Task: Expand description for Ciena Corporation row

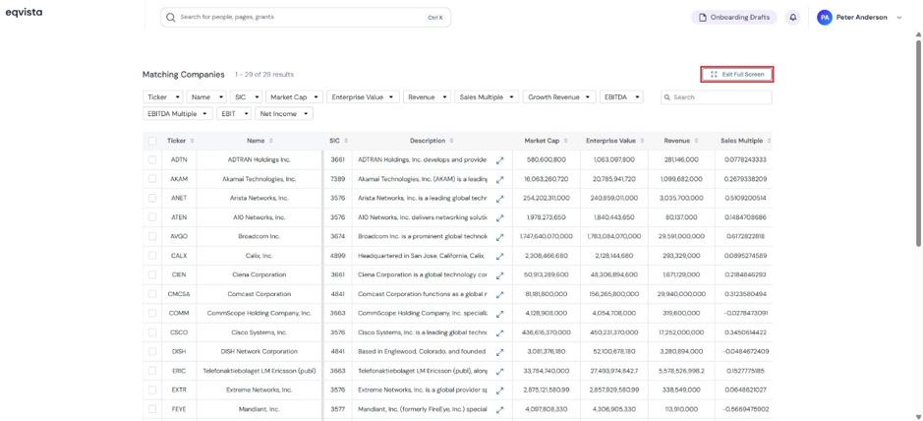Action: [499, 275]
